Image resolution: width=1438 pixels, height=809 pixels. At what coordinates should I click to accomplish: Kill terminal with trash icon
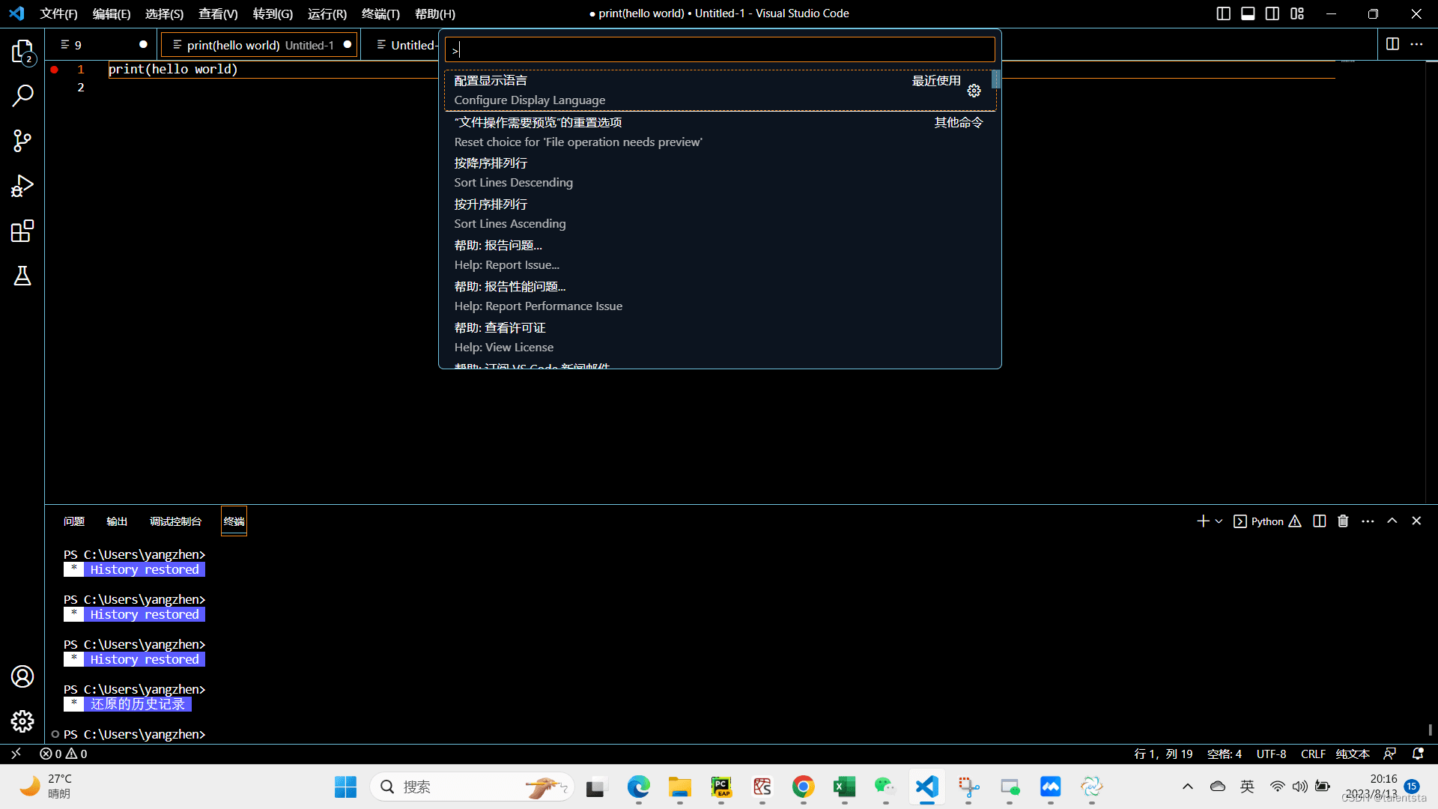1343,521
